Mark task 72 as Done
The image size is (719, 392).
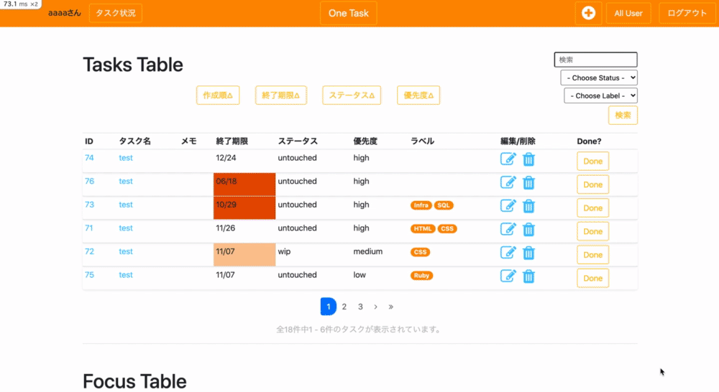pos(593,255)
